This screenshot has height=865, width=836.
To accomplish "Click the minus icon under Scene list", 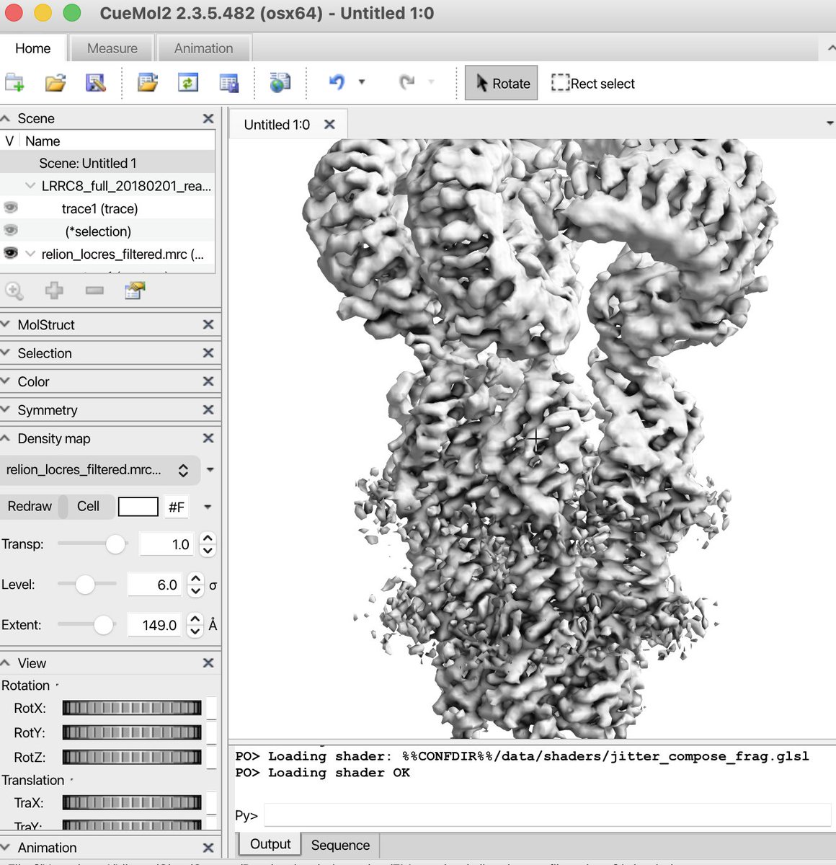I will (94, 290).
